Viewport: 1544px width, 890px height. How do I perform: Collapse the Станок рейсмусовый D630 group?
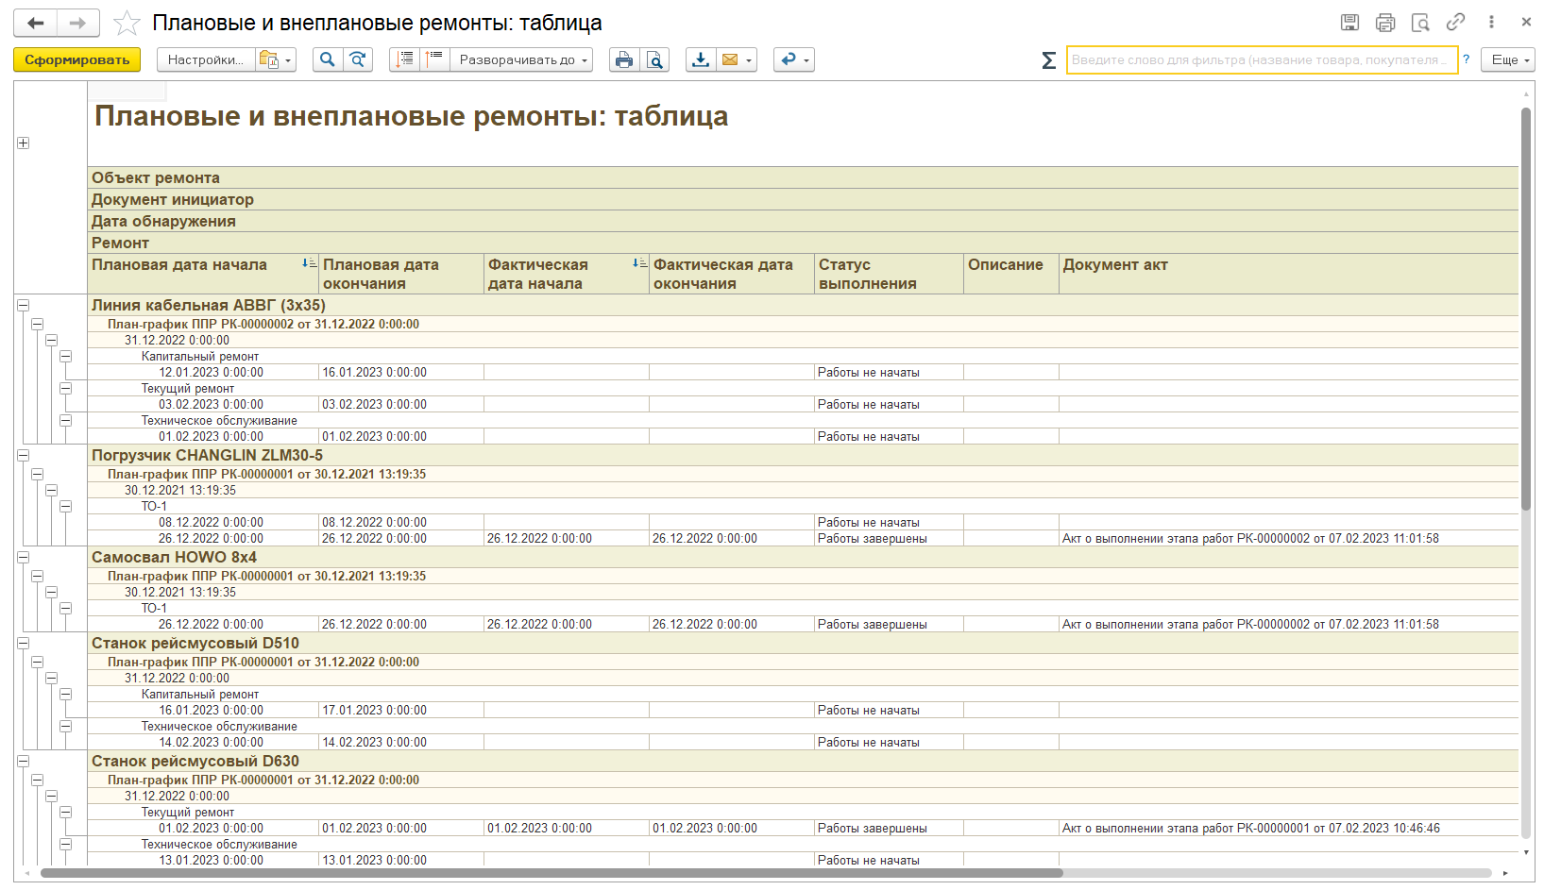(24, 761)
